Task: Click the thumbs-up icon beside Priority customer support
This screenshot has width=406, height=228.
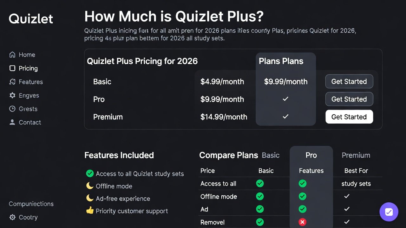Action: [90, 211]
